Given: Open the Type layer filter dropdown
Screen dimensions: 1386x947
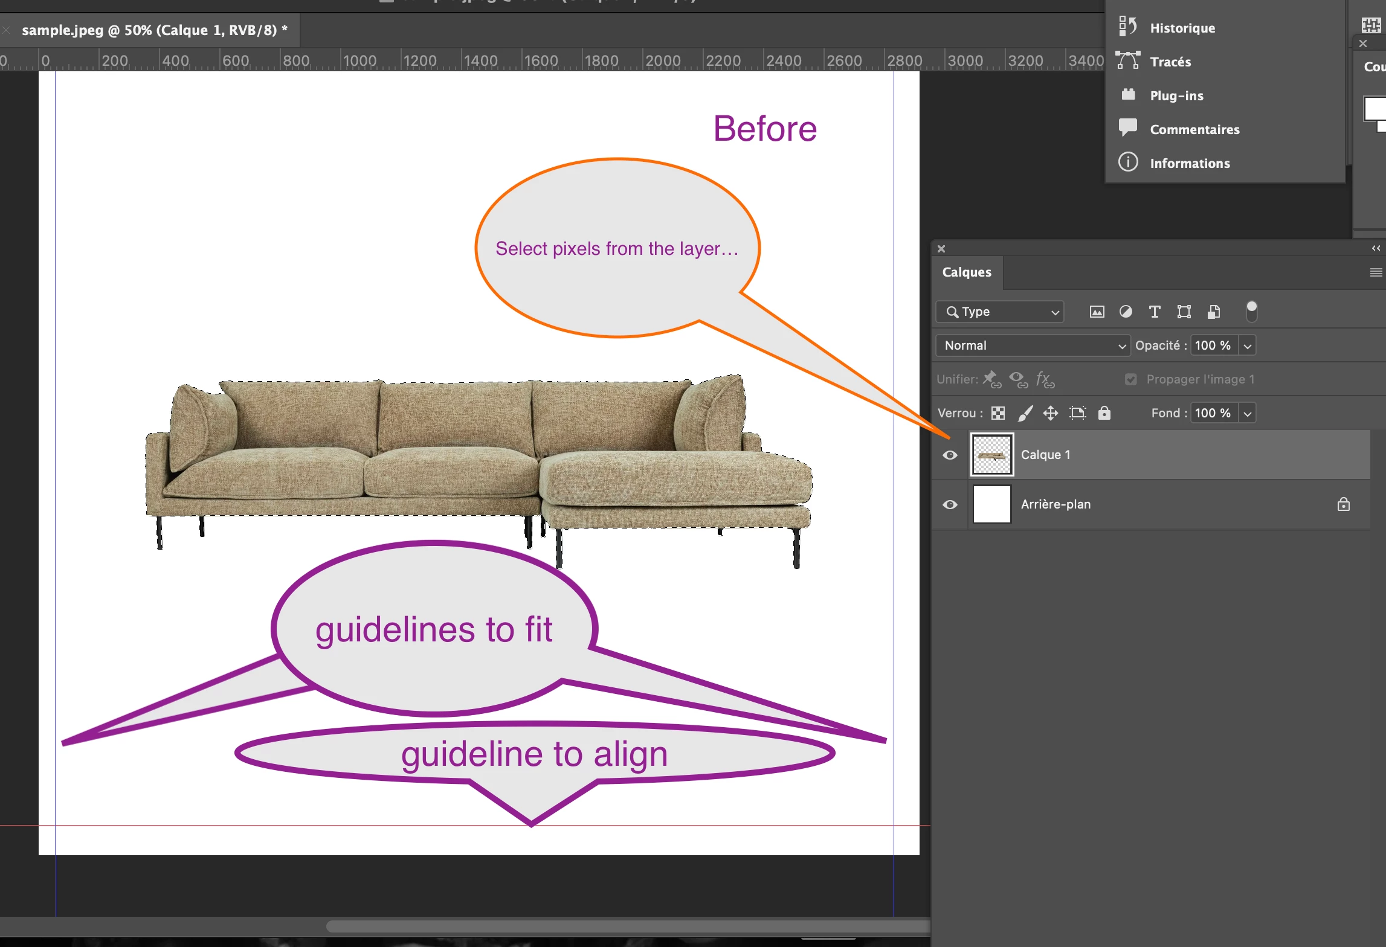Looking at the screenshot, I should (1000, 312).
